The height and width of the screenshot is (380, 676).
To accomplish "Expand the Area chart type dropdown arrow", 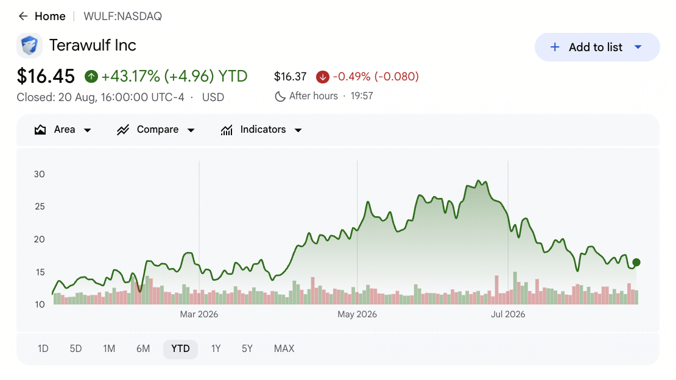I will 88,130.
